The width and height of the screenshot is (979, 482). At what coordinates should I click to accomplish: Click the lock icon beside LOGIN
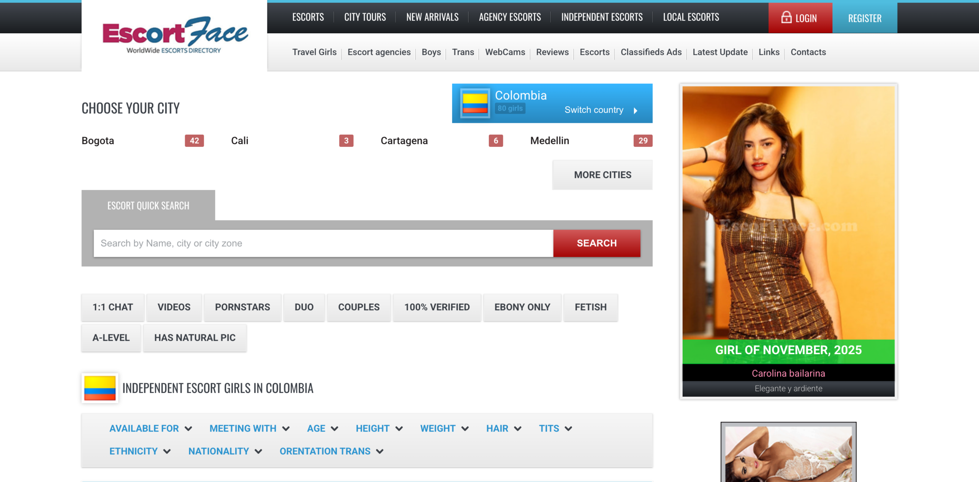click(x=786, y=17)
